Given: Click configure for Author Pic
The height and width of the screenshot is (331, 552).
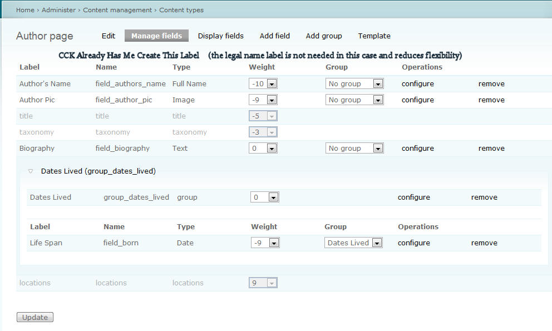Looking at the screenshot, I should point(417,100).
